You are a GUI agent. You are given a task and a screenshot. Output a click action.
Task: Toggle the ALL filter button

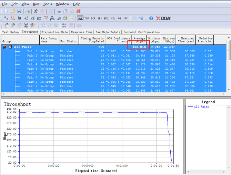[x=80, y=18]
